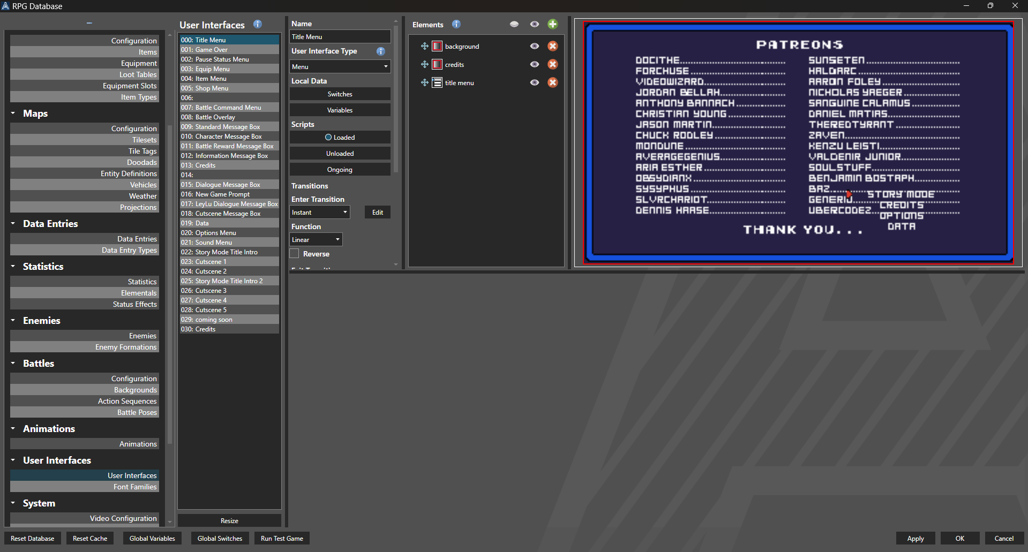The width and height of the screenshot is (1028, 552).
Task: Click the move handle for credits element
Action: pos(424,65)
